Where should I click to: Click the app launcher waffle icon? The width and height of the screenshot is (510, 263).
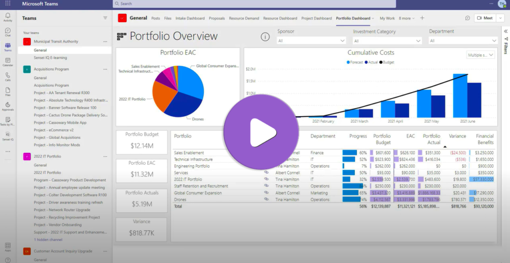point(7,3)
